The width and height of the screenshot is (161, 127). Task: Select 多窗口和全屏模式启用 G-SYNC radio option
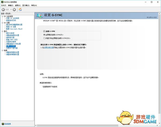[x=44, y=38]
